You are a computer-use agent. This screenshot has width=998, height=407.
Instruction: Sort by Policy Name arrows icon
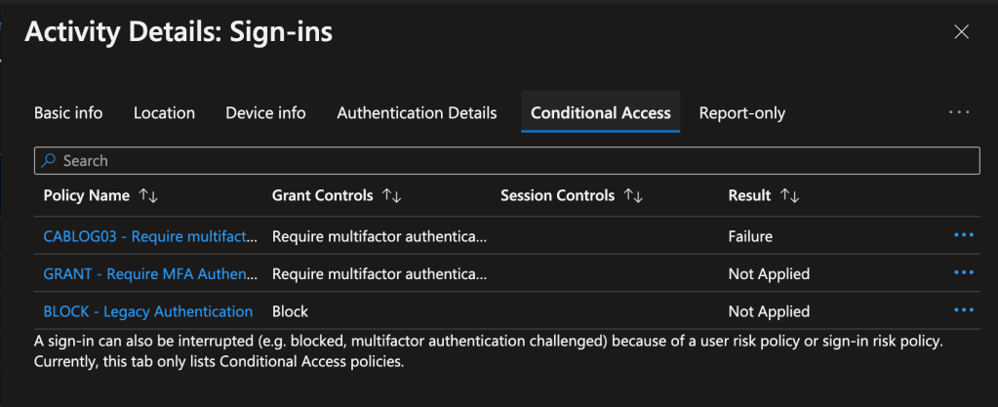pos(148,196)
